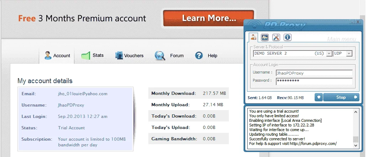
Task: Click the Monthly Download value 217.57 MB
Action: coord(214,93)
